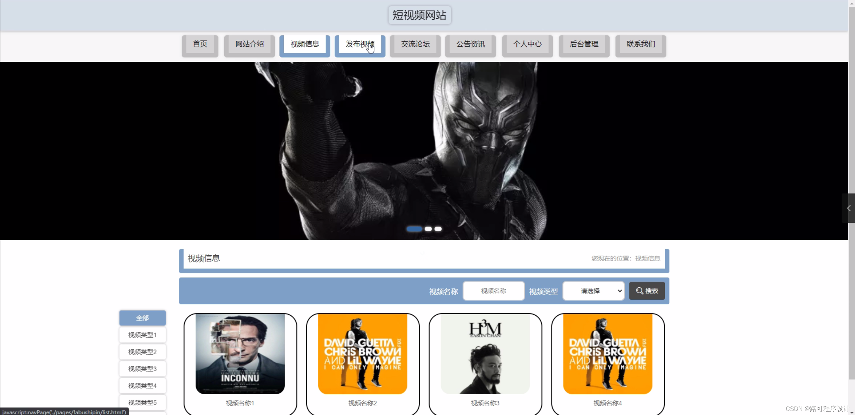Go to 个人中心 page
The width and height of the screenshot is (855, 415).
tap(527, 44)
